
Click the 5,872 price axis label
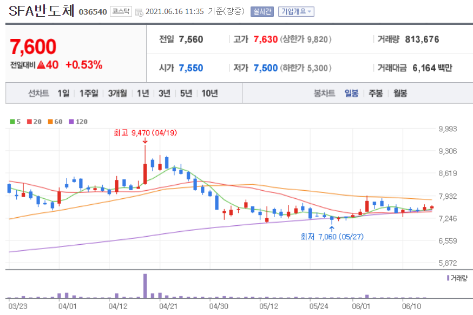coord(448,263)
